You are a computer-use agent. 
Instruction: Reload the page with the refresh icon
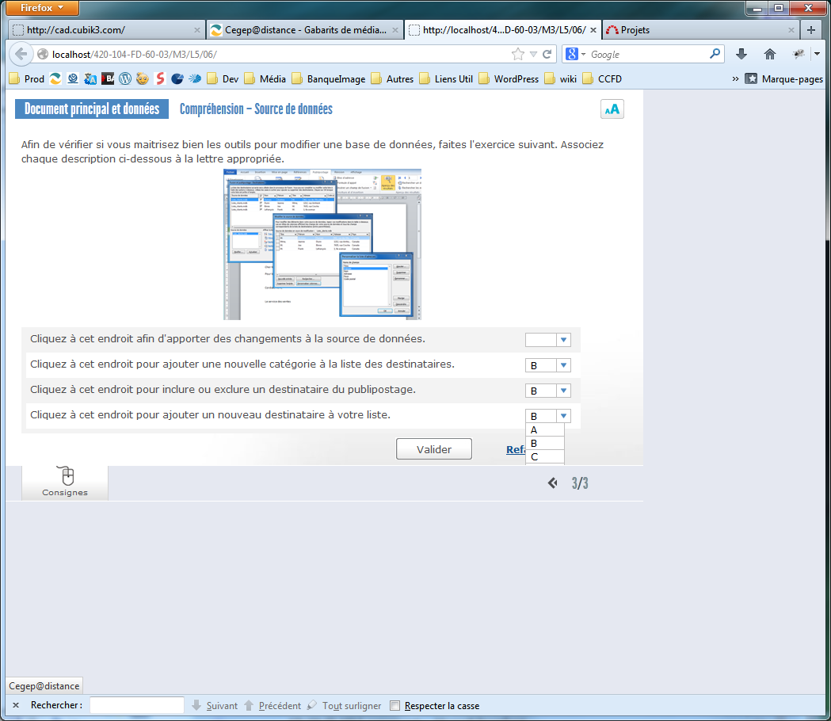click(547, 54)
